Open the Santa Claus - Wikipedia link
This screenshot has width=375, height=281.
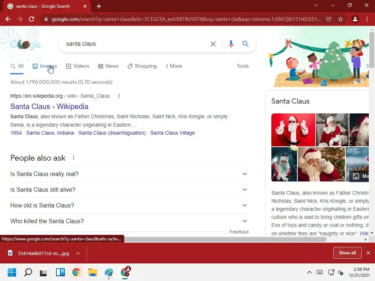coord(49,106)
